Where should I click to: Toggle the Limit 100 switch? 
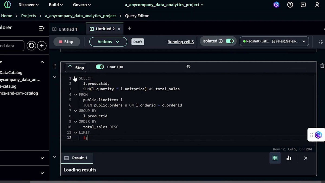pyautogui.click(x=100, y=67)
